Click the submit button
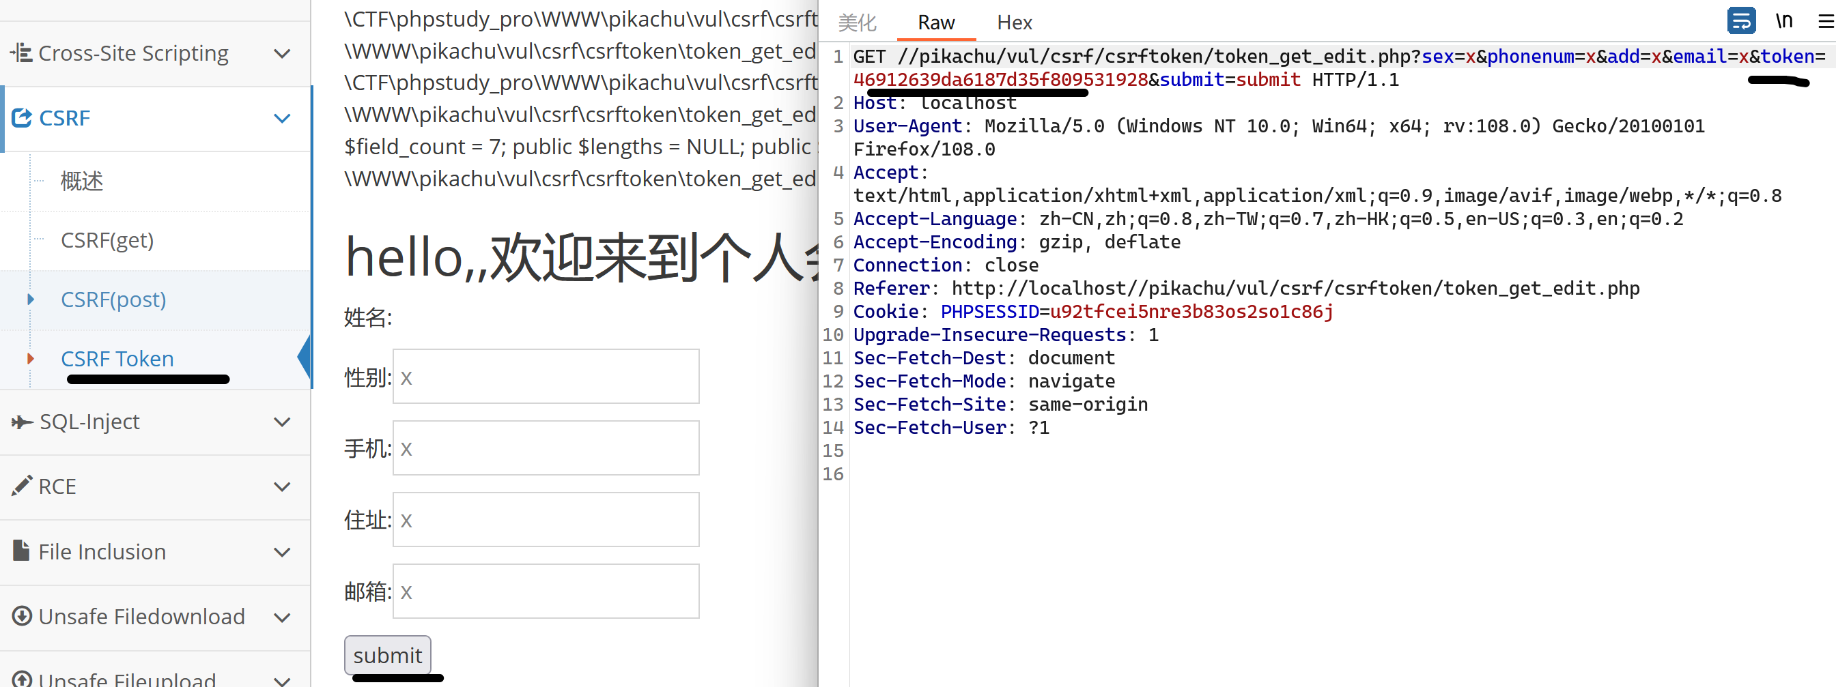Screen dimensions: 1836x687 click(388, 655)
